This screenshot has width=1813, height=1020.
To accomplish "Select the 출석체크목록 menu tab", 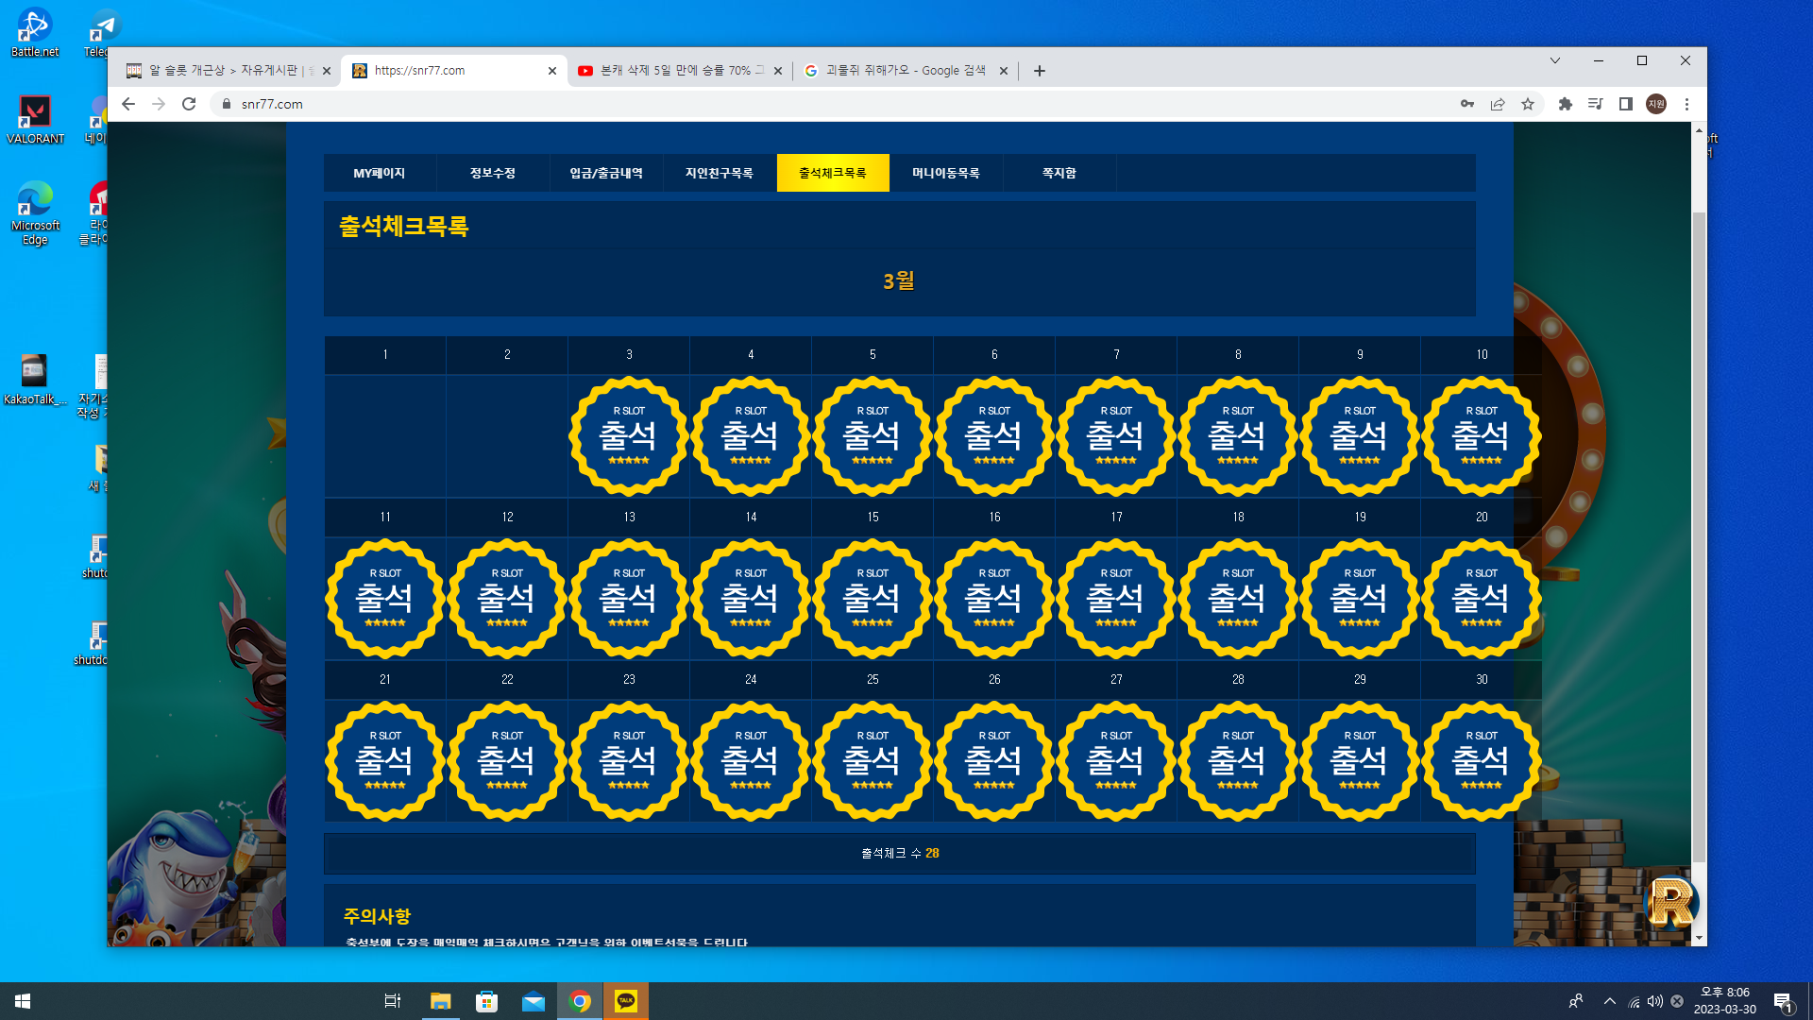I will click(x=833, y=173).
